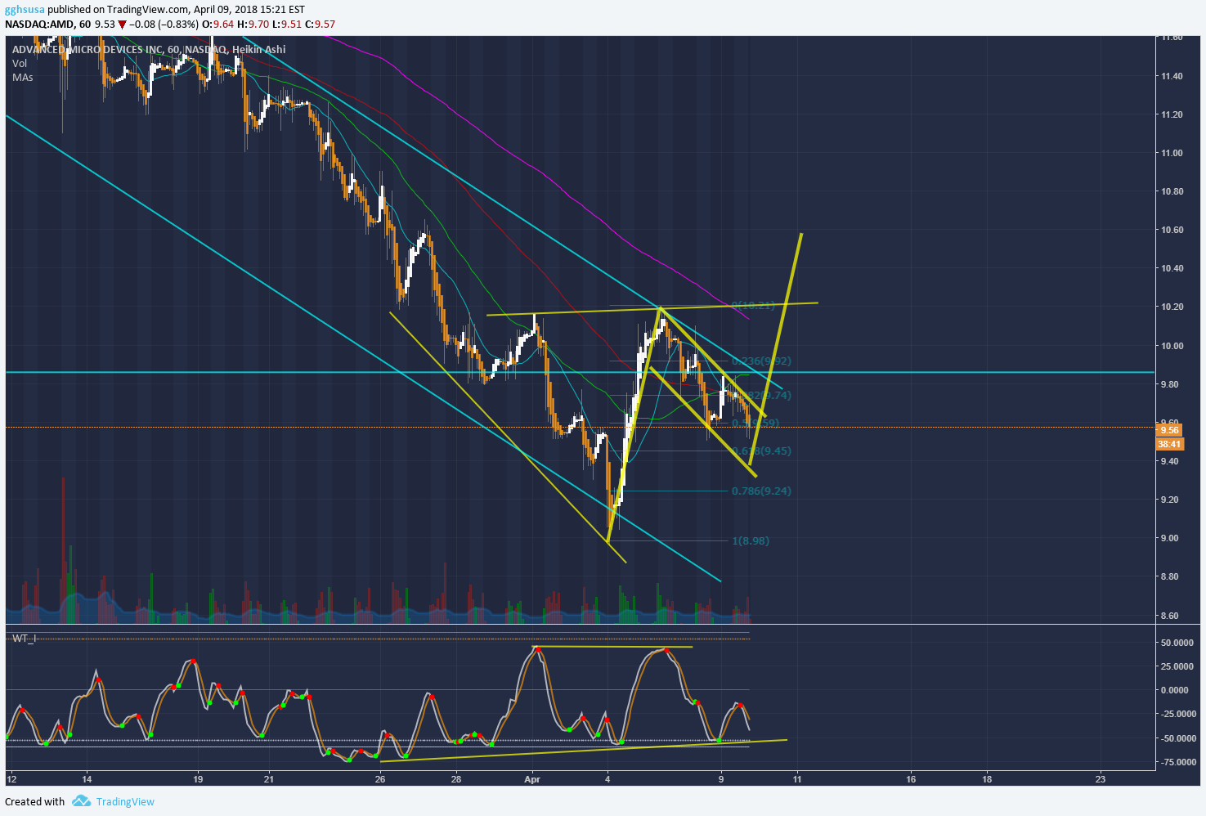Click the 10.00 price axis label
The width and height of the screenshot is (1206, 816).
[x=1172, y=346]
